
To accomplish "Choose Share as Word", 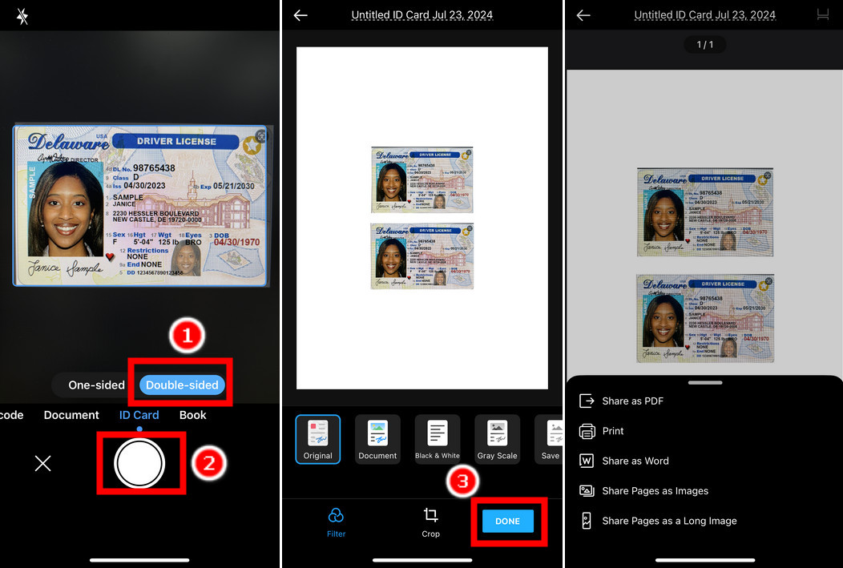I will (635, 461).
